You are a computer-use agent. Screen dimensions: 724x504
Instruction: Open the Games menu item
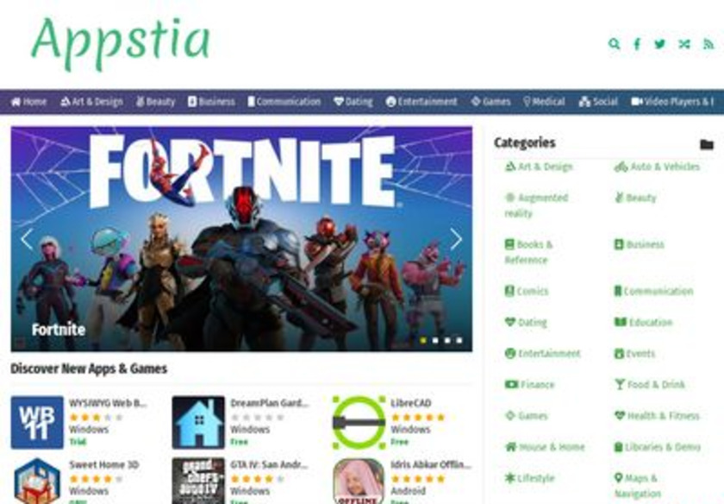[x=490, y=102]
